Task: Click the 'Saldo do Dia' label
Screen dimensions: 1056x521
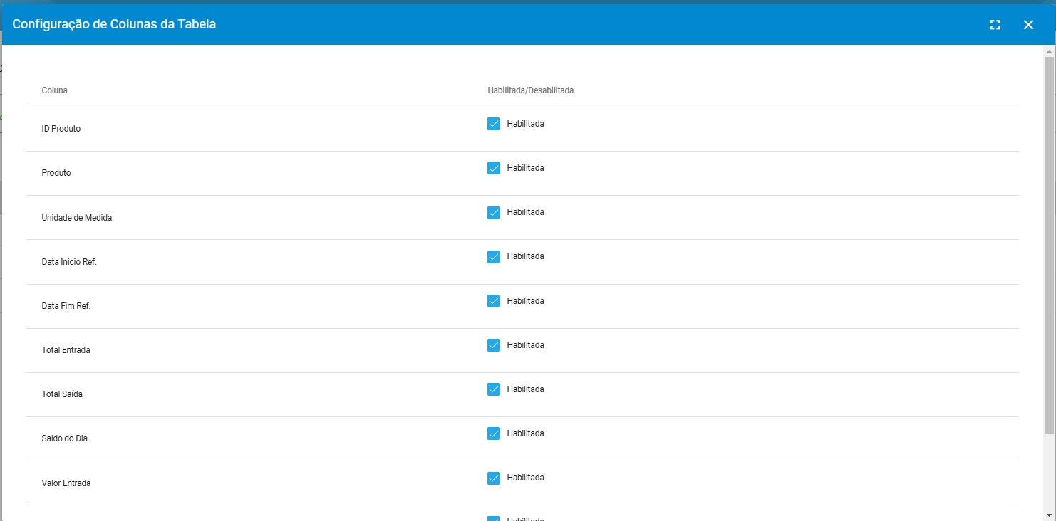Action: point(65,438)
